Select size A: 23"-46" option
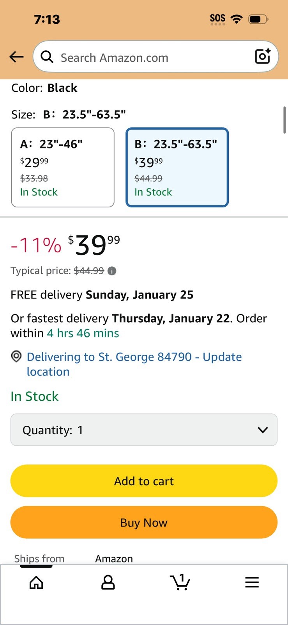Screen dimensions: 288x625 point(63,167)
